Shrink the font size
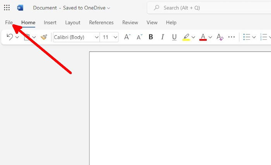 click(x=139, y=37)
